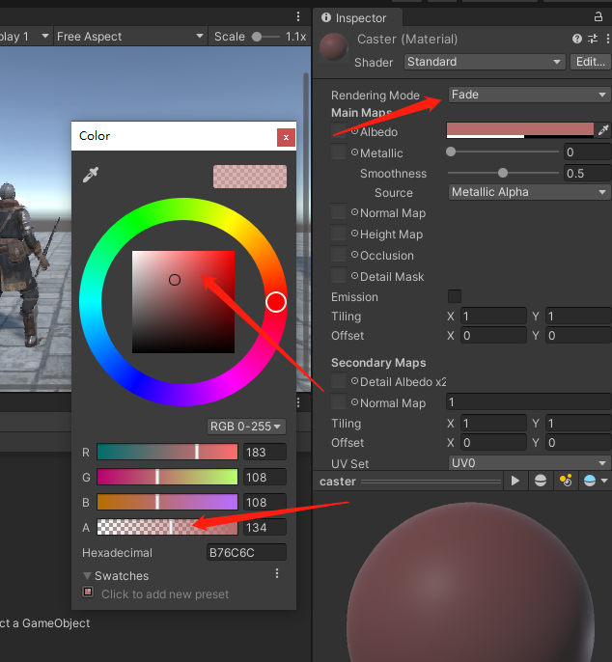Viewport: 612px width, 662px height.
Task: Adjust the Game view Scale slider
Action: tap(266, 37)
